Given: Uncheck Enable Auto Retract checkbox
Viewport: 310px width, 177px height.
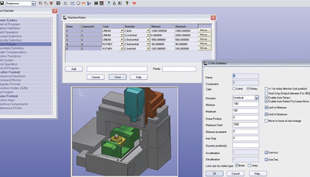Looking at the screenshot, I should (x=266, y=98).
